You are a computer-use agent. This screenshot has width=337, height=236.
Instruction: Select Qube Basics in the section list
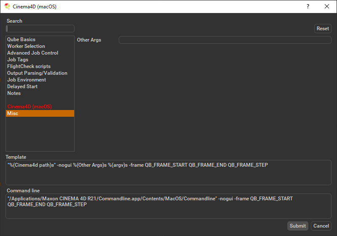21,39
